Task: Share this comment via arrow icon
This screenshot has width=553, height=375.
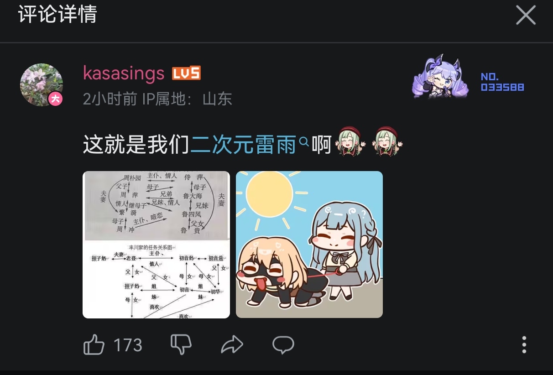Action: pyautogui.click(x=232, y=345)
